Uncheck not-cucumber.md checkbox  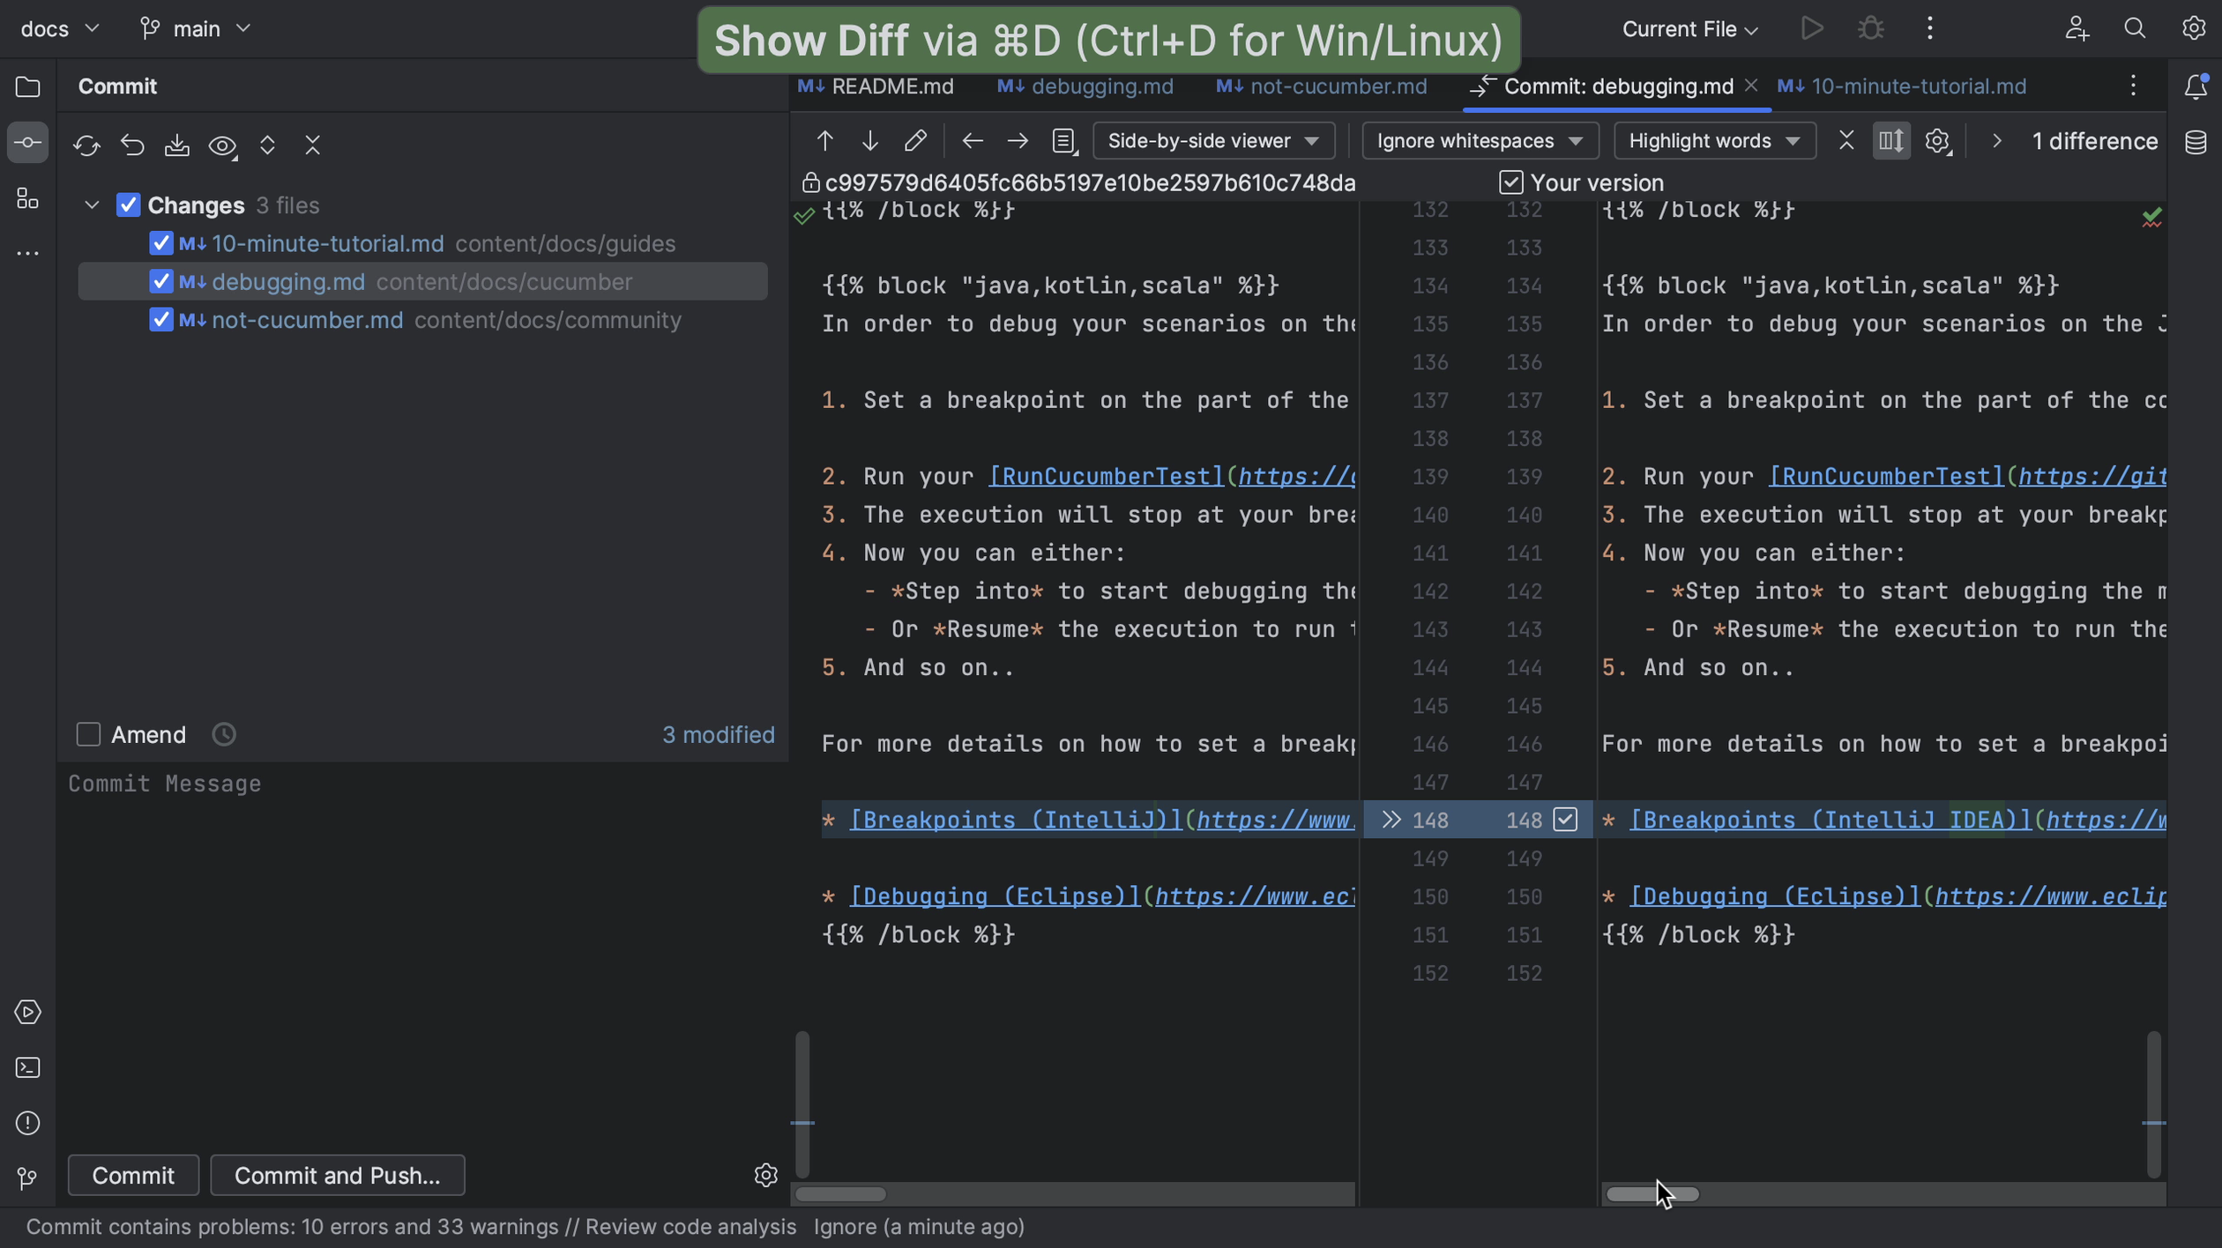(160, 320)
